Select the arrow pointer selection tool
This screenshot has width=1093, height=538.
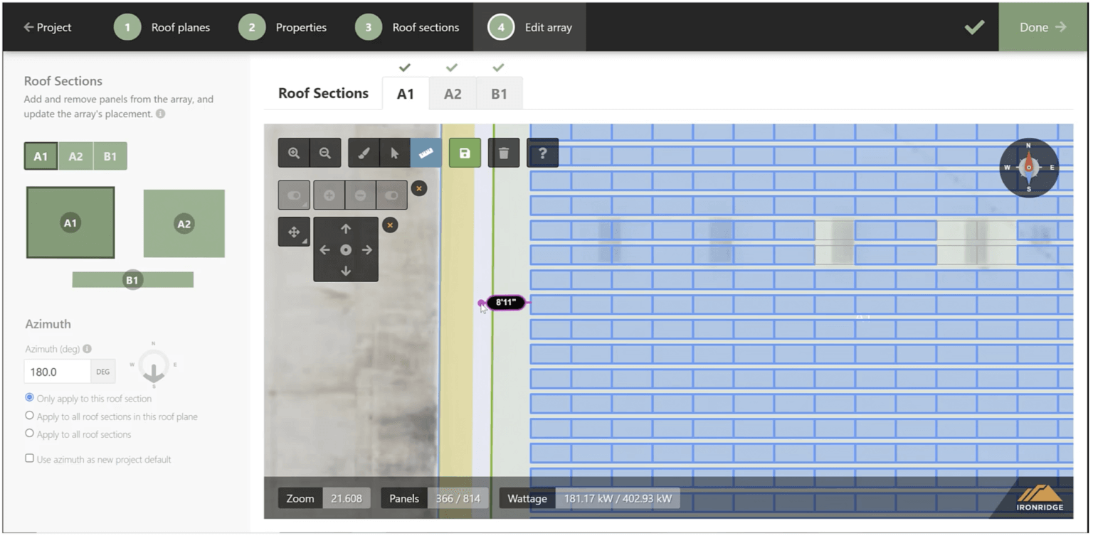[395, 153]
